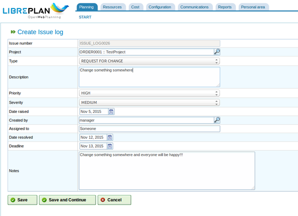The height and width of the screenshot is (216, 298).
Task: Click into the Assigned to field
Action: [149, 129]
